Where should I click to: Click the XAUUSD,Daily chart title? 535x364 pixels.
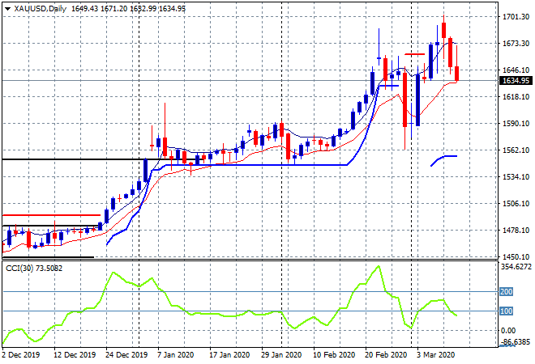point(40,9)
